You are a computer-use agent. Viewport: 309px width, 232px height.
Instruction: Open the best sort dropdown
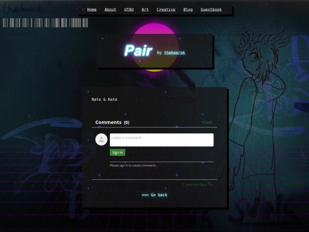tap(207, 123)
